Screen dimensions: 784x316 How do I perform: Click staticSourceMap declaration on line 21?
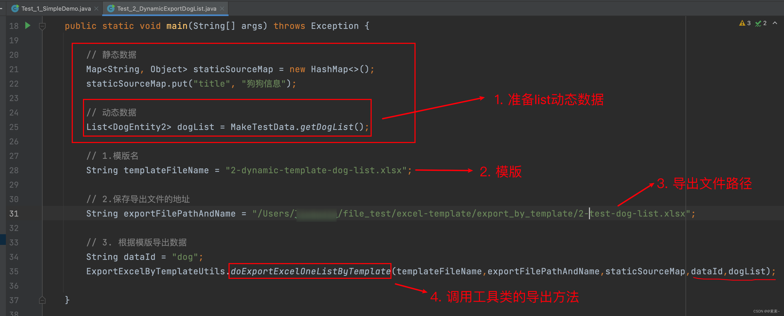point(233,69)
